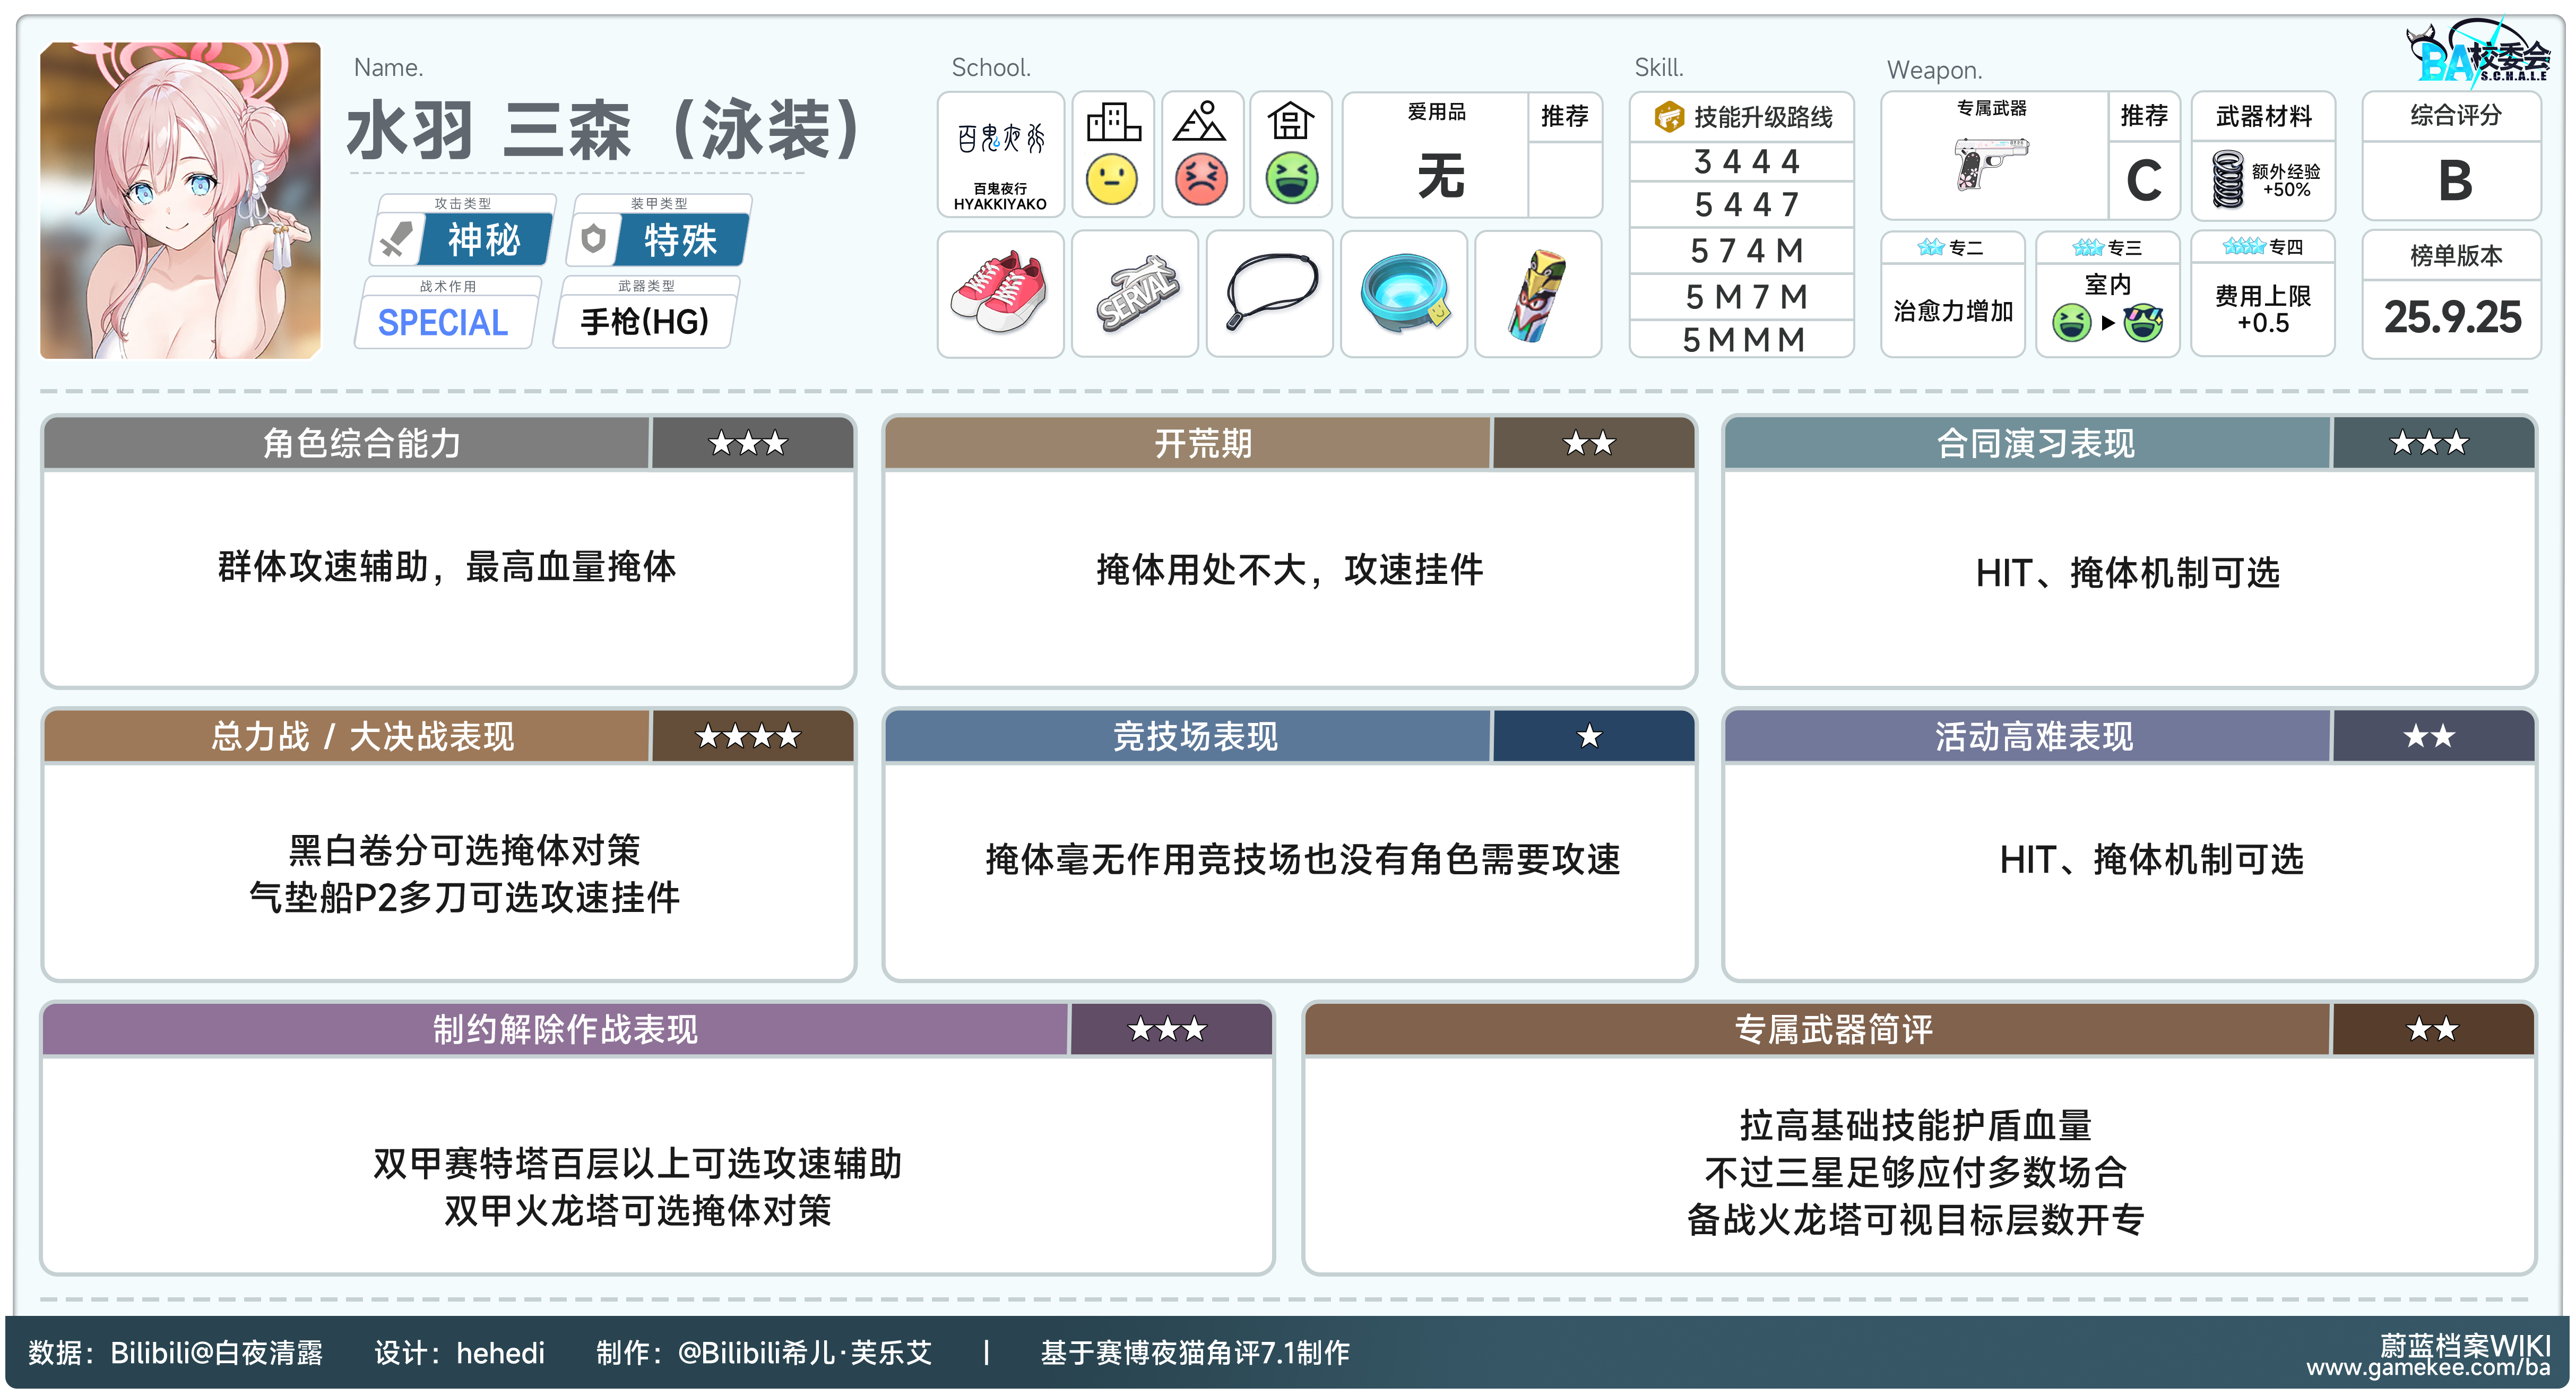This screenshot has height=1395, width=2576.
Task: Click the urban terrain neutral face icon
Action: pyautogui.click(x=1112, y=180)
